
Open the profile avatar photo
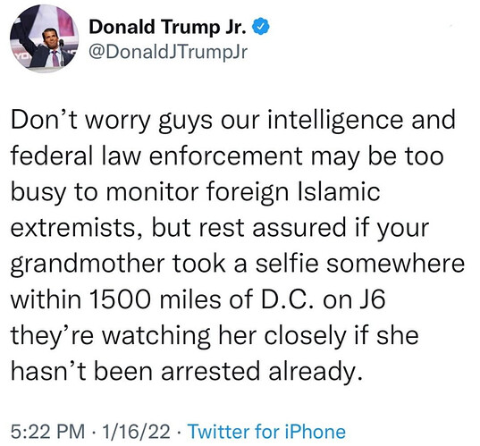(44, 38)
